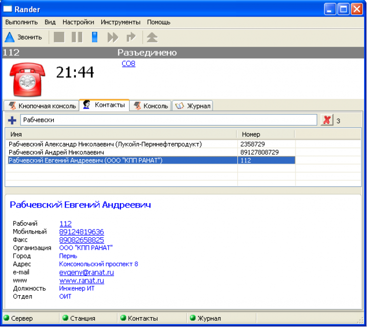Click the CO8 link
Screen dimensions: 367x327
click(129, 64)
